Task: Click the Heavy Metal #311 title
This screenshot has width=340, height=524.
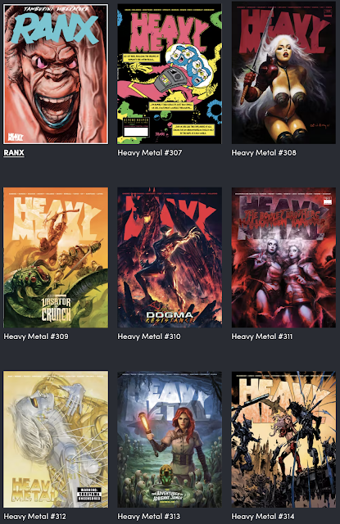Action: coord(262,337)
